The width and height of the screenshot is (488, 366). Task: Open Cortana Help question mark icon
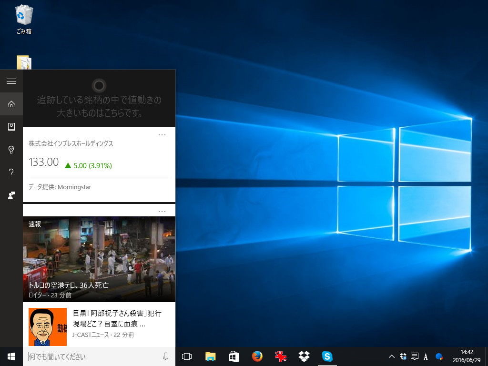point(11,173)
